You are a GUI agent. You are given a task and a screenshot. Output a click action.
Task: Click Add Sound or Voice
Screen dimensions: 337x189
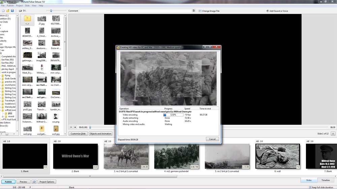(277, 11)
